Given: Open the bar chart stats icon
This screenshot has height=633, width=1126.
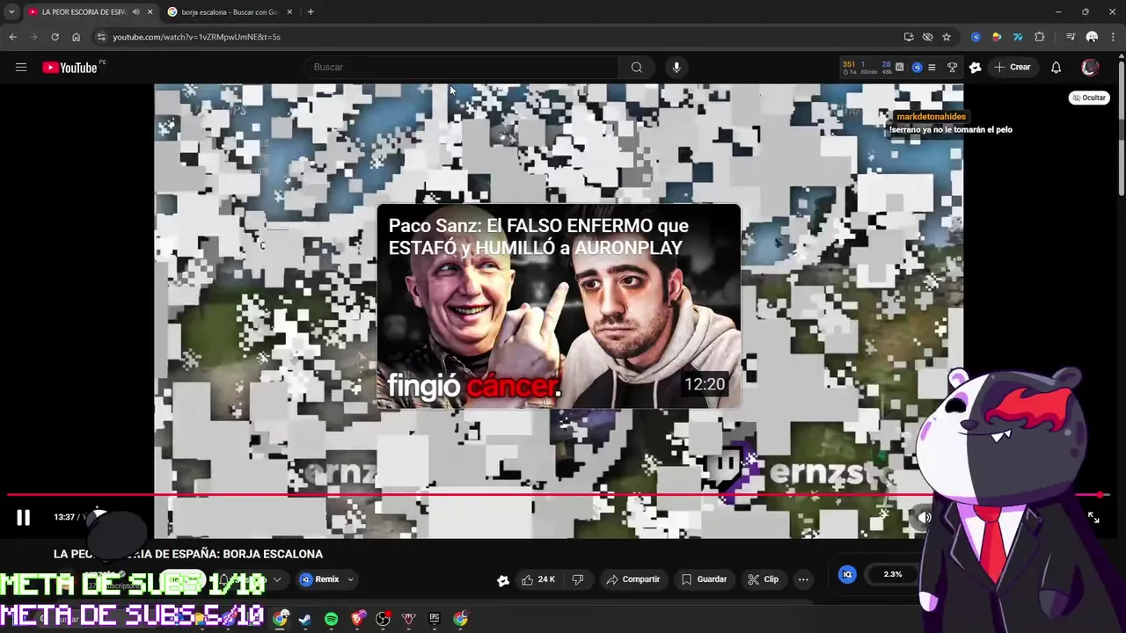Looking at the screenshot, I should 900,67.
